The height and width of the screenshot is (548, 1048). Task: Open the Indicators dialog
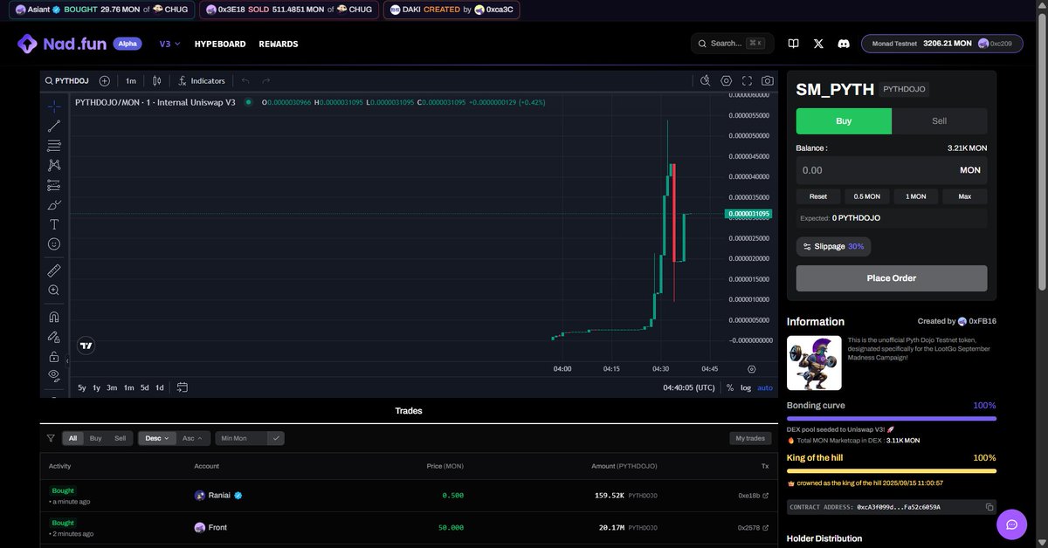[201, 80]
